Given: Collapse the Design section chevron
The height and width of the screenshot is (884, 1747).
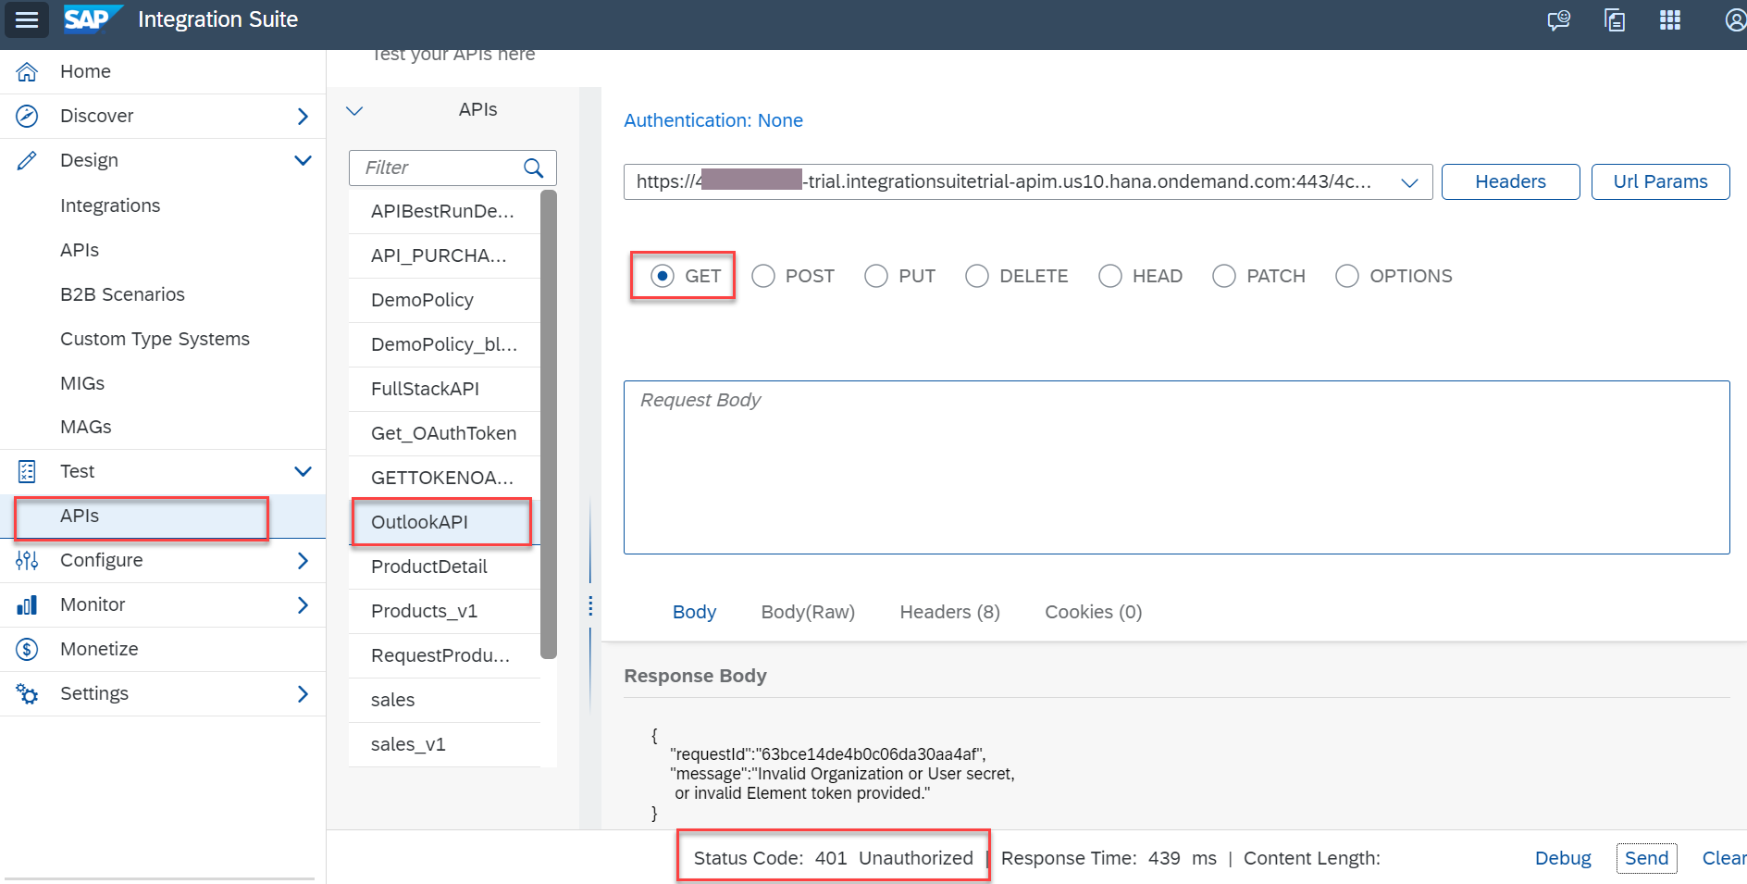Looking at the screenshot, I should tap(304, 159).
